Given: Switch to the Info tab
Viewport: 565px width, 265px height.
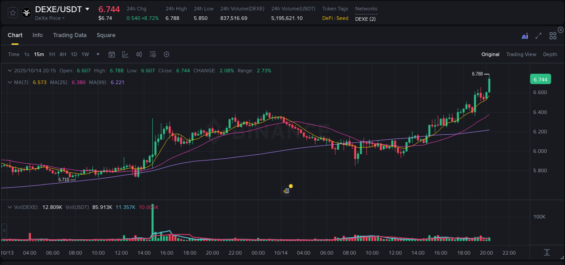Looking at the screenshot, I should (38, 35).
